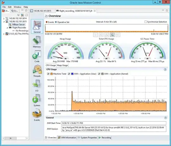The width and height of the screenshot is (171, 146).
Task: Click the Total CPU Usage gauge dial
Action: pyautogui.click(x=106, y=50)
